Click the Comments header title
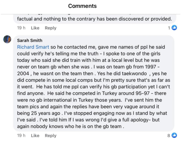This screenshot has height=144, width=183. (x=82, y=6)
